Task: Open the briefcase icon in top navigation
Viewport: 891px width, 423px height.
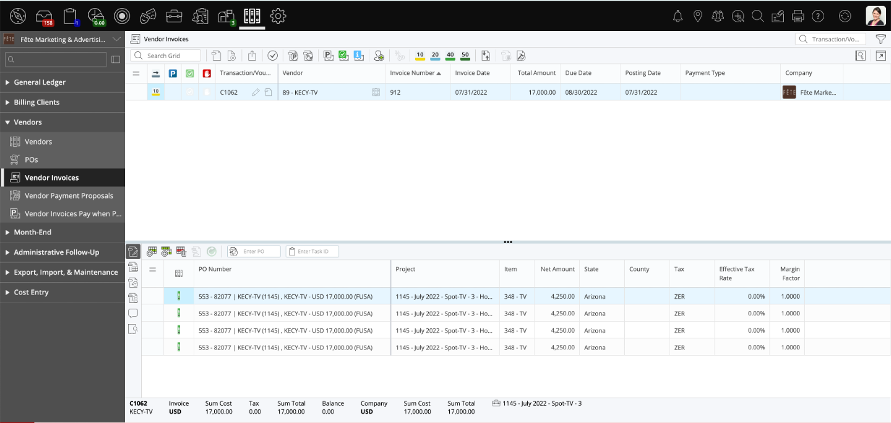Action: pyautogui.click(x=174, y=16)
